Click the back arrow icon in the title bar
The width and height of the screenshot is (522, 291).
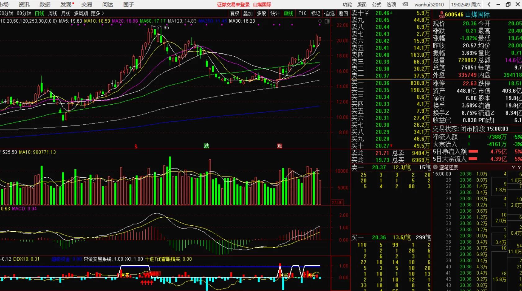click(489, 4)
